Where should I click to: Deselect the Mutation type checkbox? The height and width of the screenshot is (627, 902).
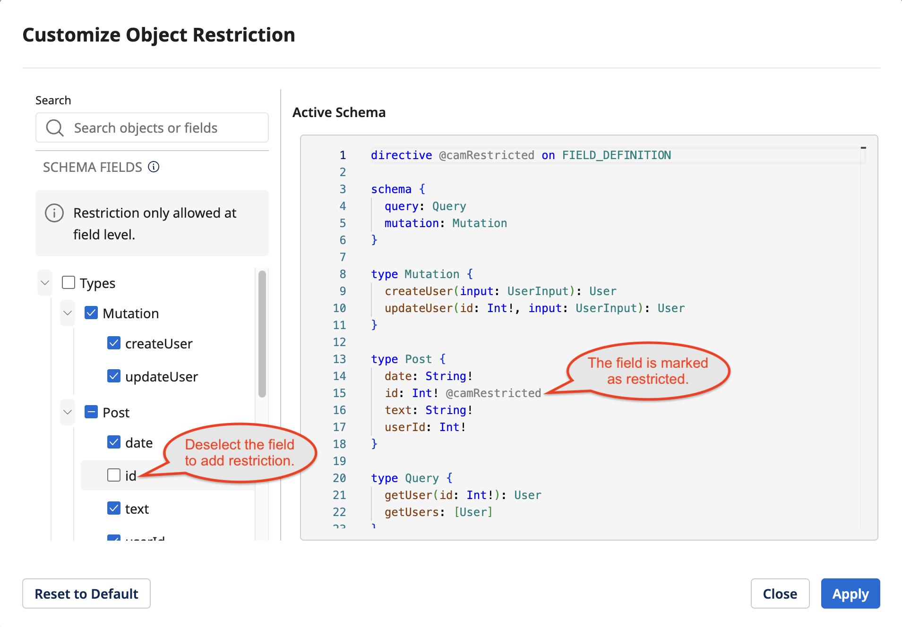click(x=91, y=313)
